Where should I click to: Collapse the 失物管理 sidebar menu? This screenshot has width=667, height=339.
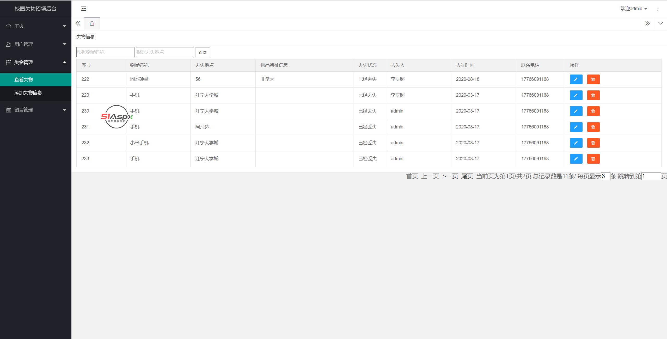36,62
